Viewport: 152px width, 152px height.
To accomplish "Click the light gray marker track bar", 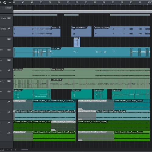I will point(83,12).
